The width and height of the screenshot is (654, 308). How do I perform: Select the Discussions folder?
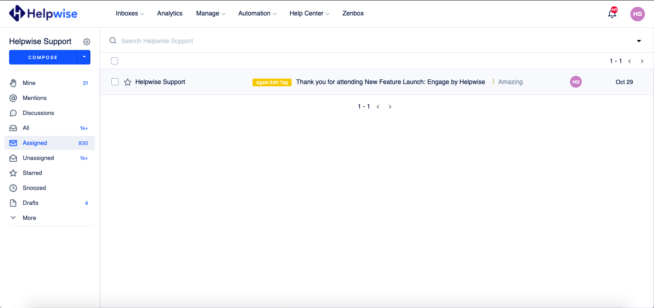pos(50,113)
